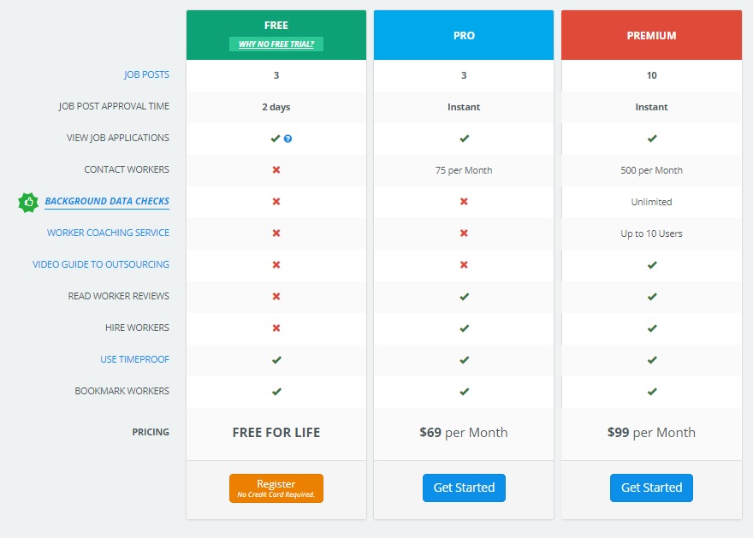753x538 pixels.
Task: Click the 'Instant' approval time in Pro column
Action: [464, 107]
